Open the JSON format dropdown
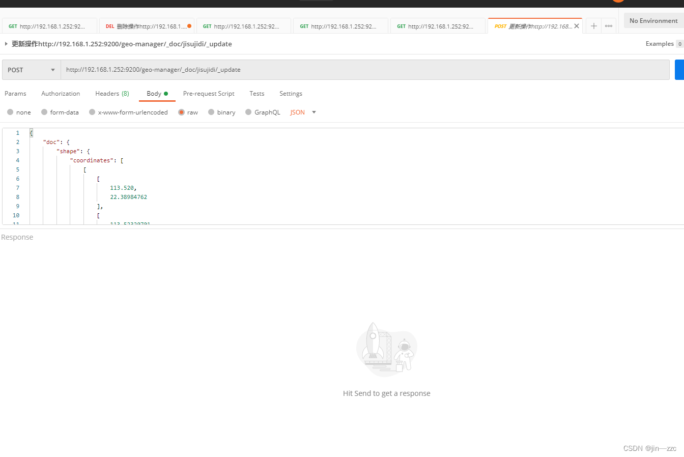Screen dimensions: 684x457 [303, 112]
